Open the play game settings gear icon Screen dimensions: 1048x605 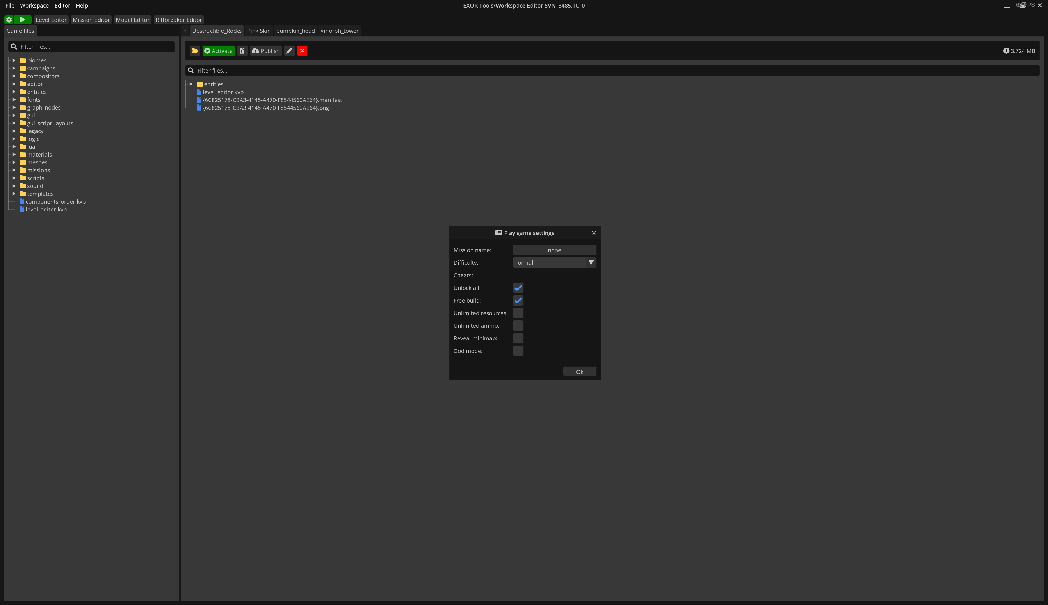[9, 20]
